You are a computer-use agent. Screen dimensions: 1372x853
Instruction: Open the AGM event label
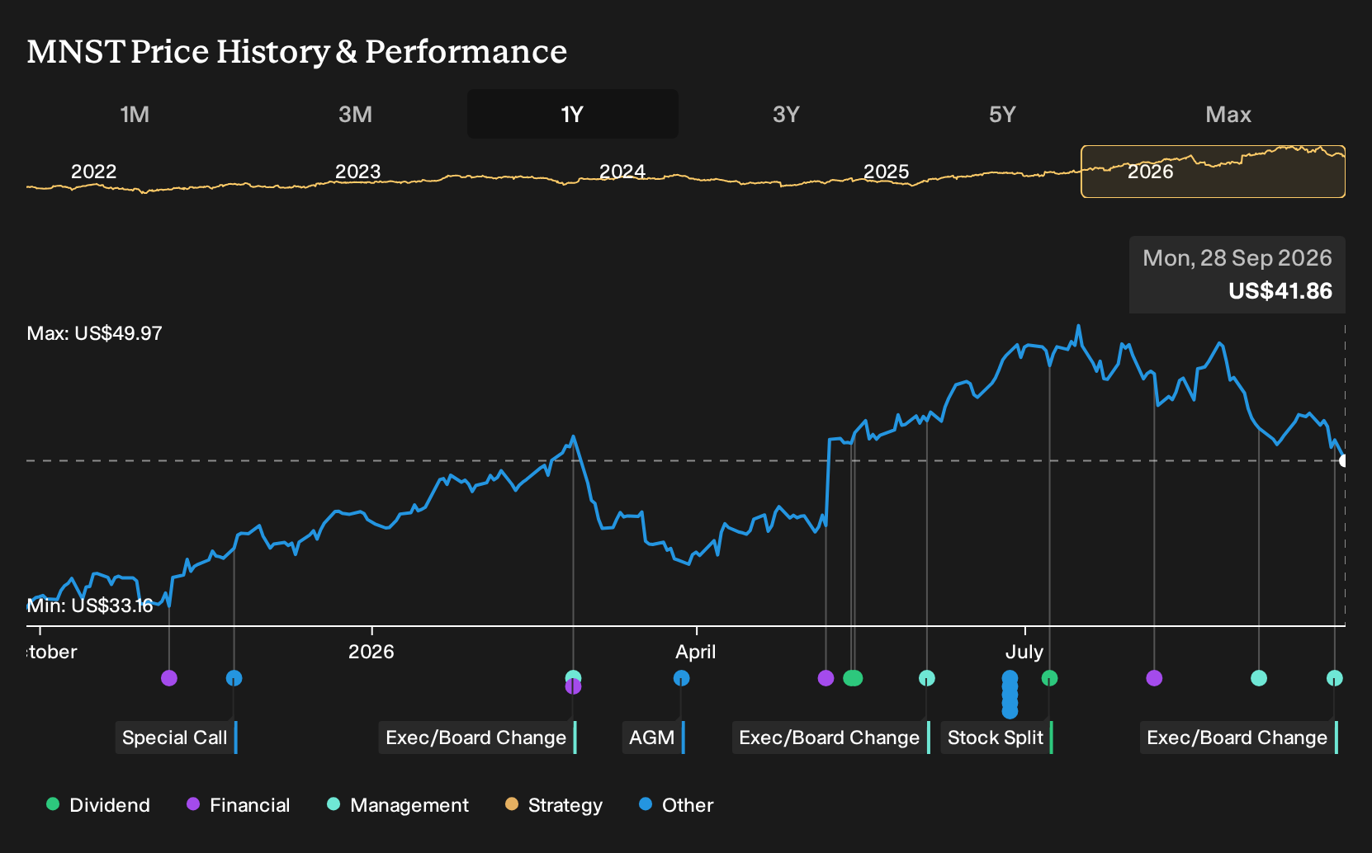653,738
